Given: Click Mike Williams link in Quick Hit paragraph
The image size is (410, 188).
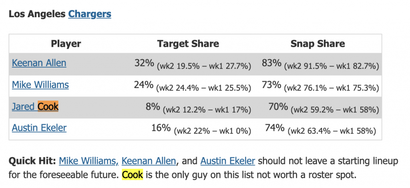Looking at the screenshot, I should [88, 161].
